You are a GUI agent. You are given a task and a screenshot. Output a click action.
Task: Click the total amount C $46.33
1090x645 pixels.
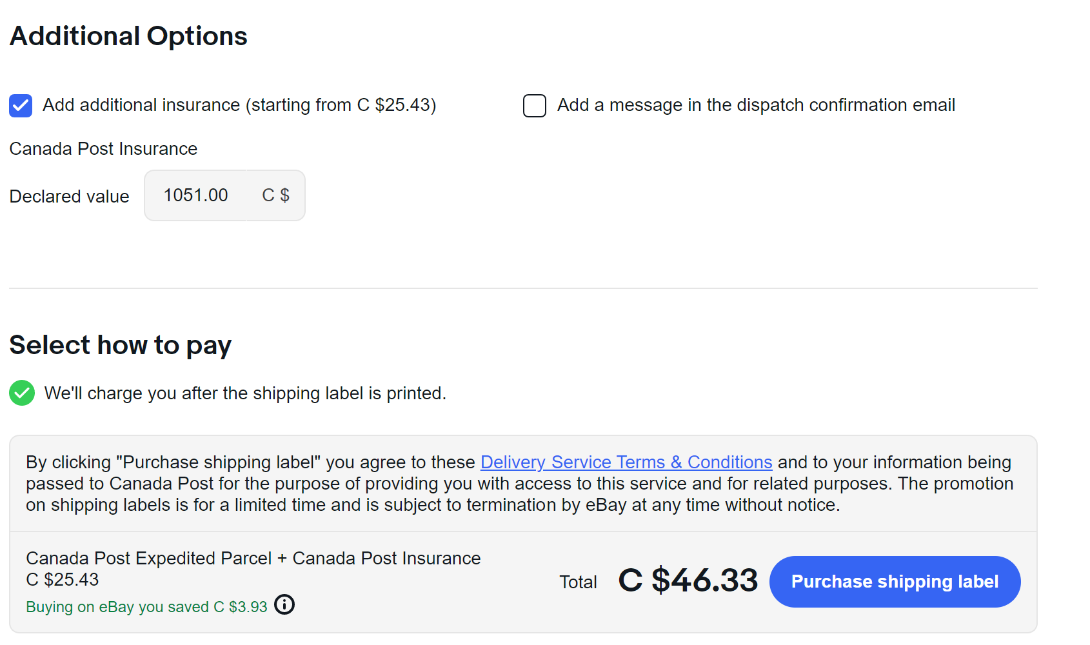(x=688, y=580)
